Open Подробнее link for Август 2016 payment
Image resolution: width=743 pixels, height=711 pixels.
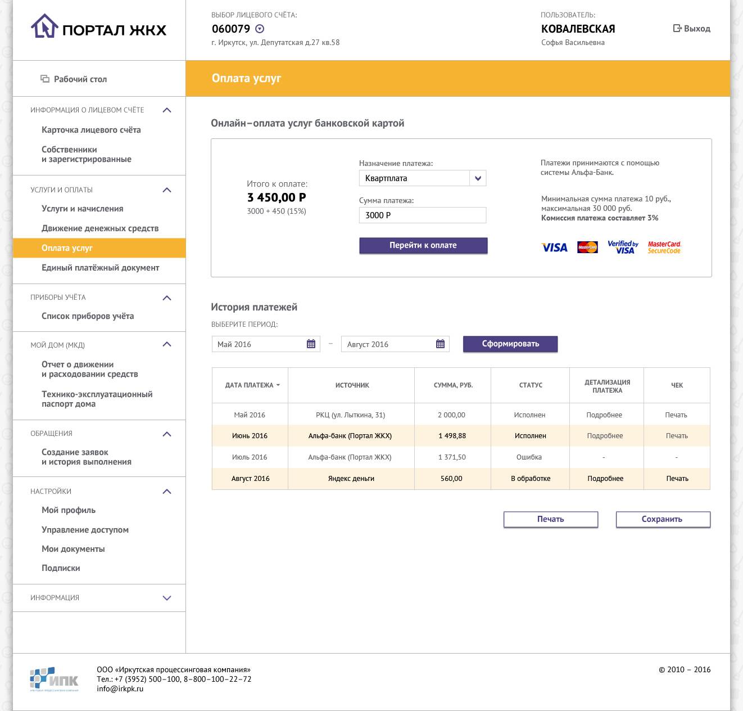[605, 479]
